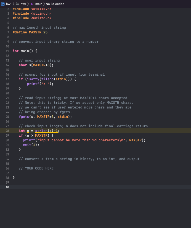The height and width of the screenshot is (228, 191).
Task: Click line number 11 in gutter
Action: click(7, 51)
